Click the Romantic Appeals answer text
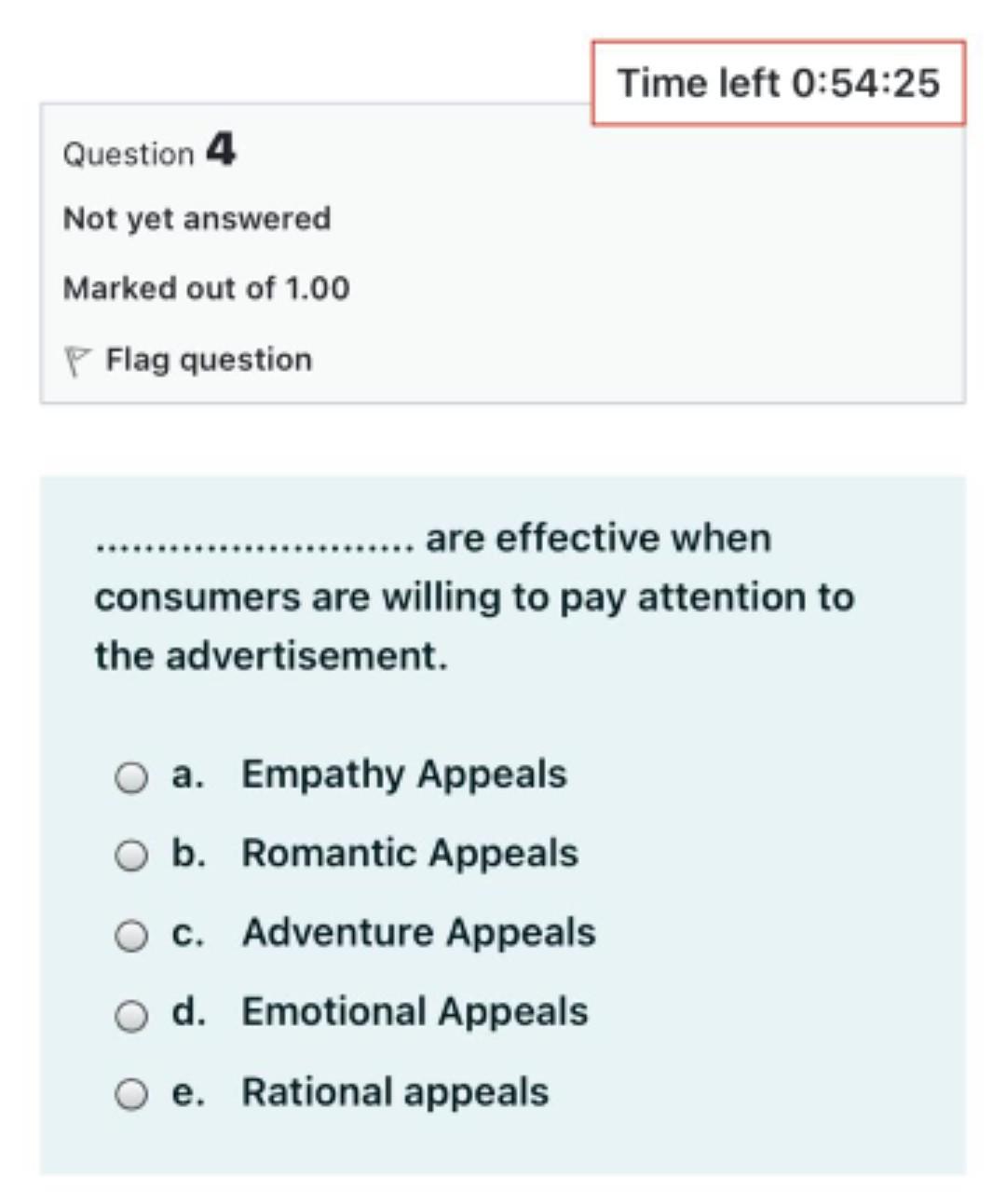Viewport: 1006px width, 1192px height. pos(410,854)
